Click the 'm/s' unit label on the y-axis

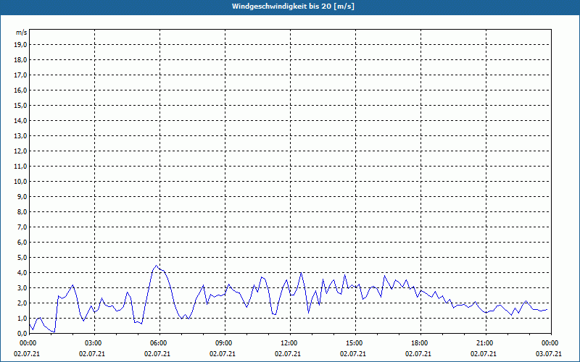[21, 33]
